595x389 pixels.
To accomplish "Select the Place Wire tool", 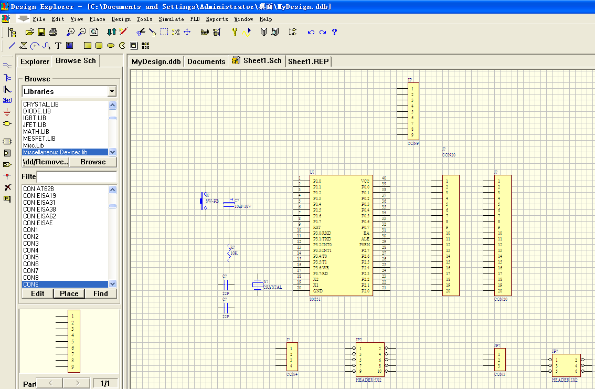I will (x=7, y=66).
